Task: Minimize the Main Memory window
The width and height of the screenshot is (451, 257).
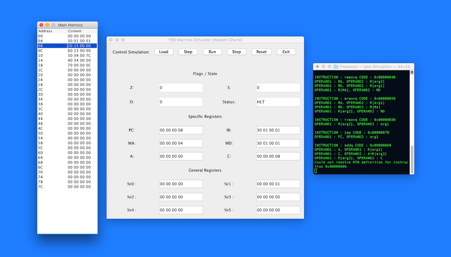Action: [47, 25]
